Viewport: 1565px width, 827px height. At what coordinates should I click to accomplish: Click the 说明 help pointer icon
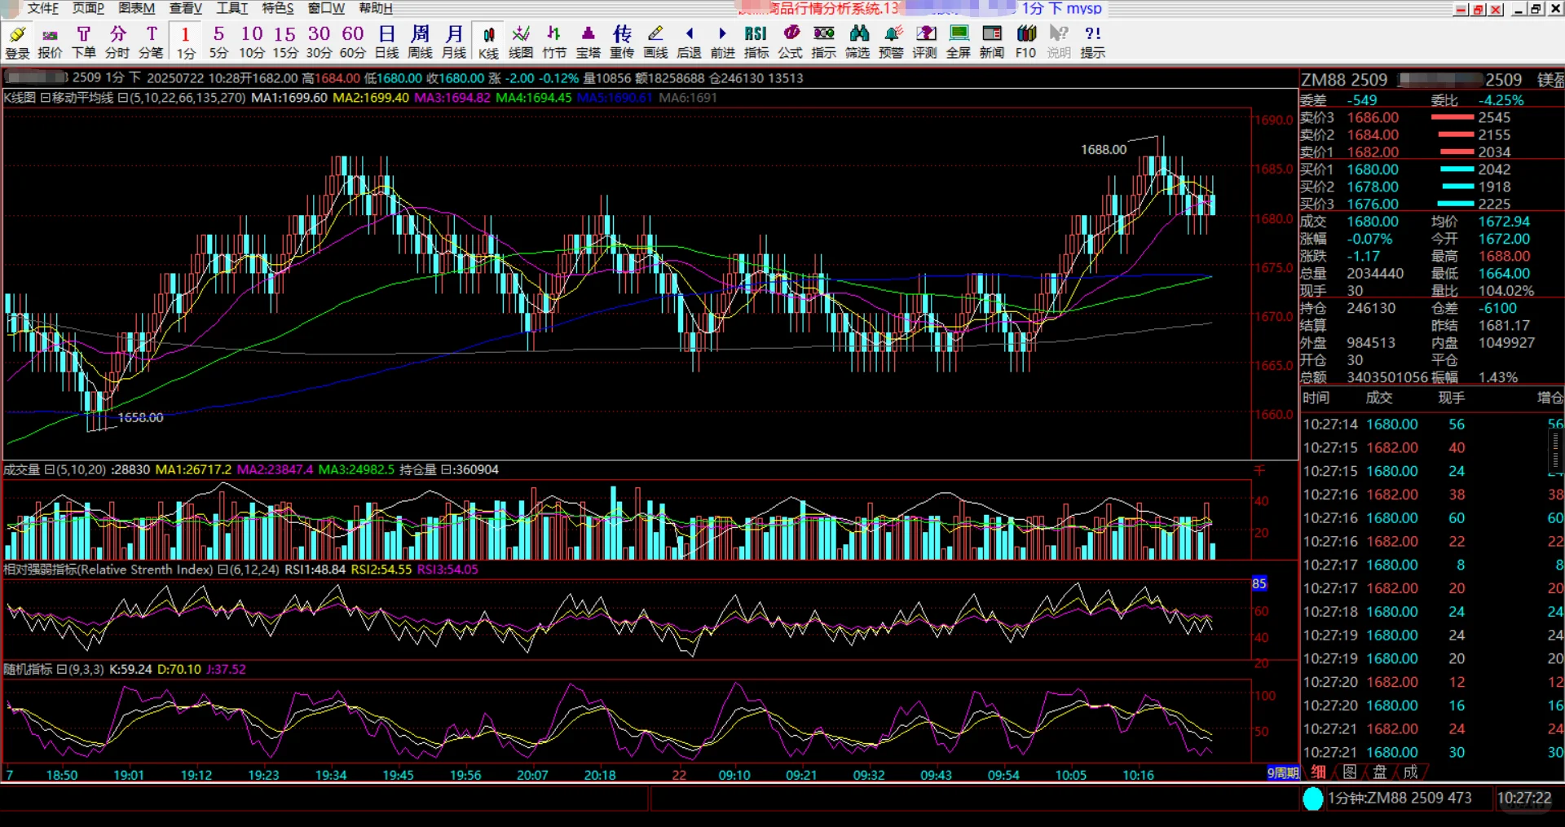pyautogui.click(x=1059, y=42)
